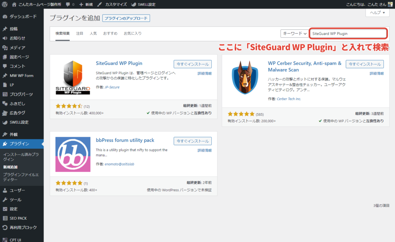Open the LP sidebar icon
The width and height of the screenshot is (395, 242).
(5, 85)
